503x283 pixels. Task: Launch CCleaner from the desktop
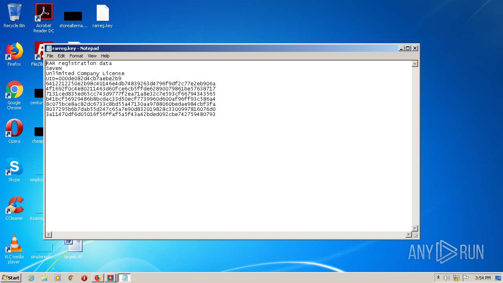pos(14,208)
